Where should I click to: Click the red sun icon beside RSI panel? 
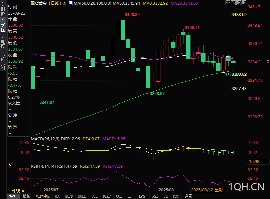coord(10,166)
